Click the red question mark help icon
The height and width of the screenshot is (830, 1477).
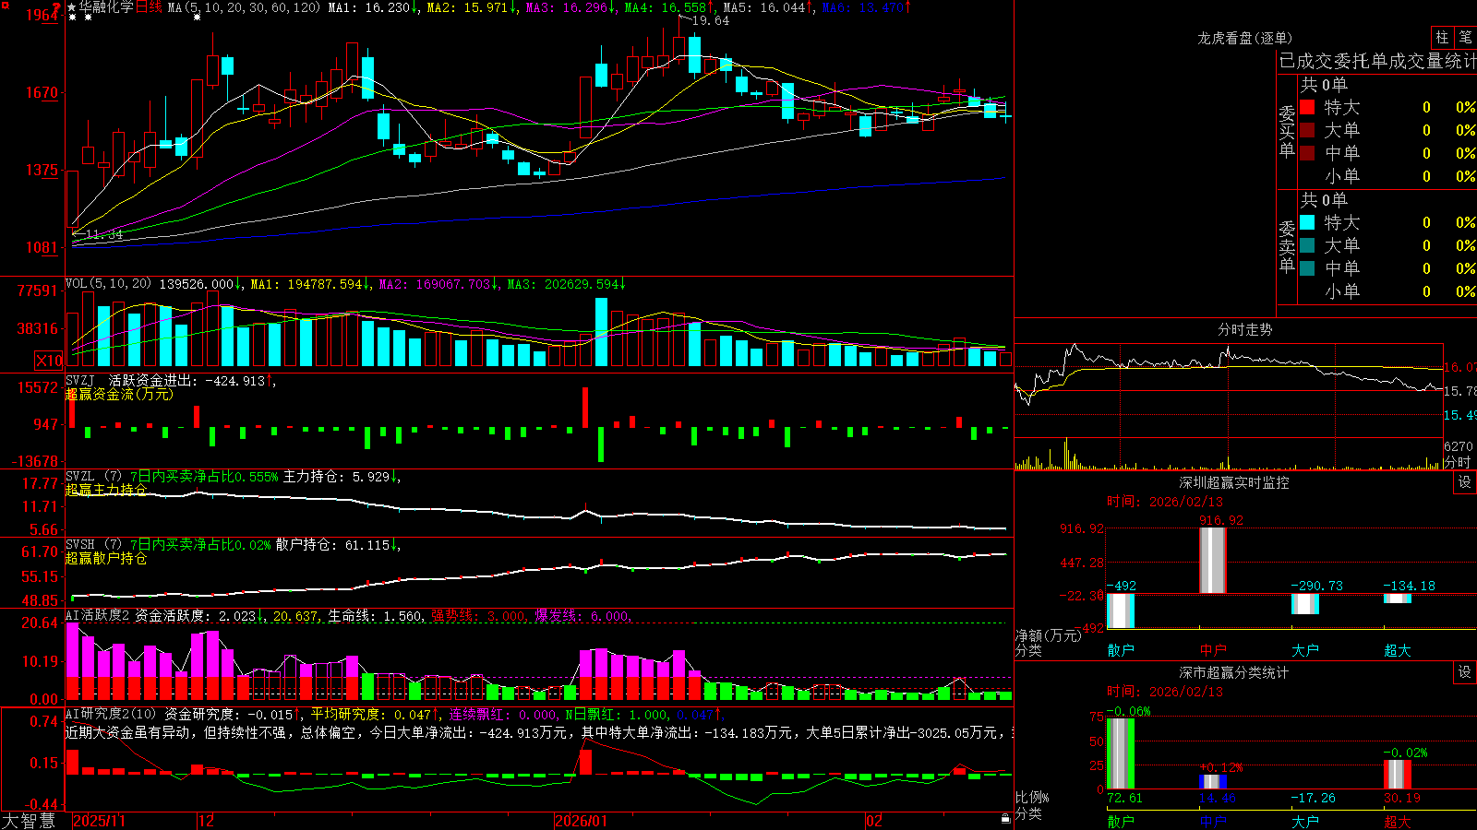(x=57, y=7)
